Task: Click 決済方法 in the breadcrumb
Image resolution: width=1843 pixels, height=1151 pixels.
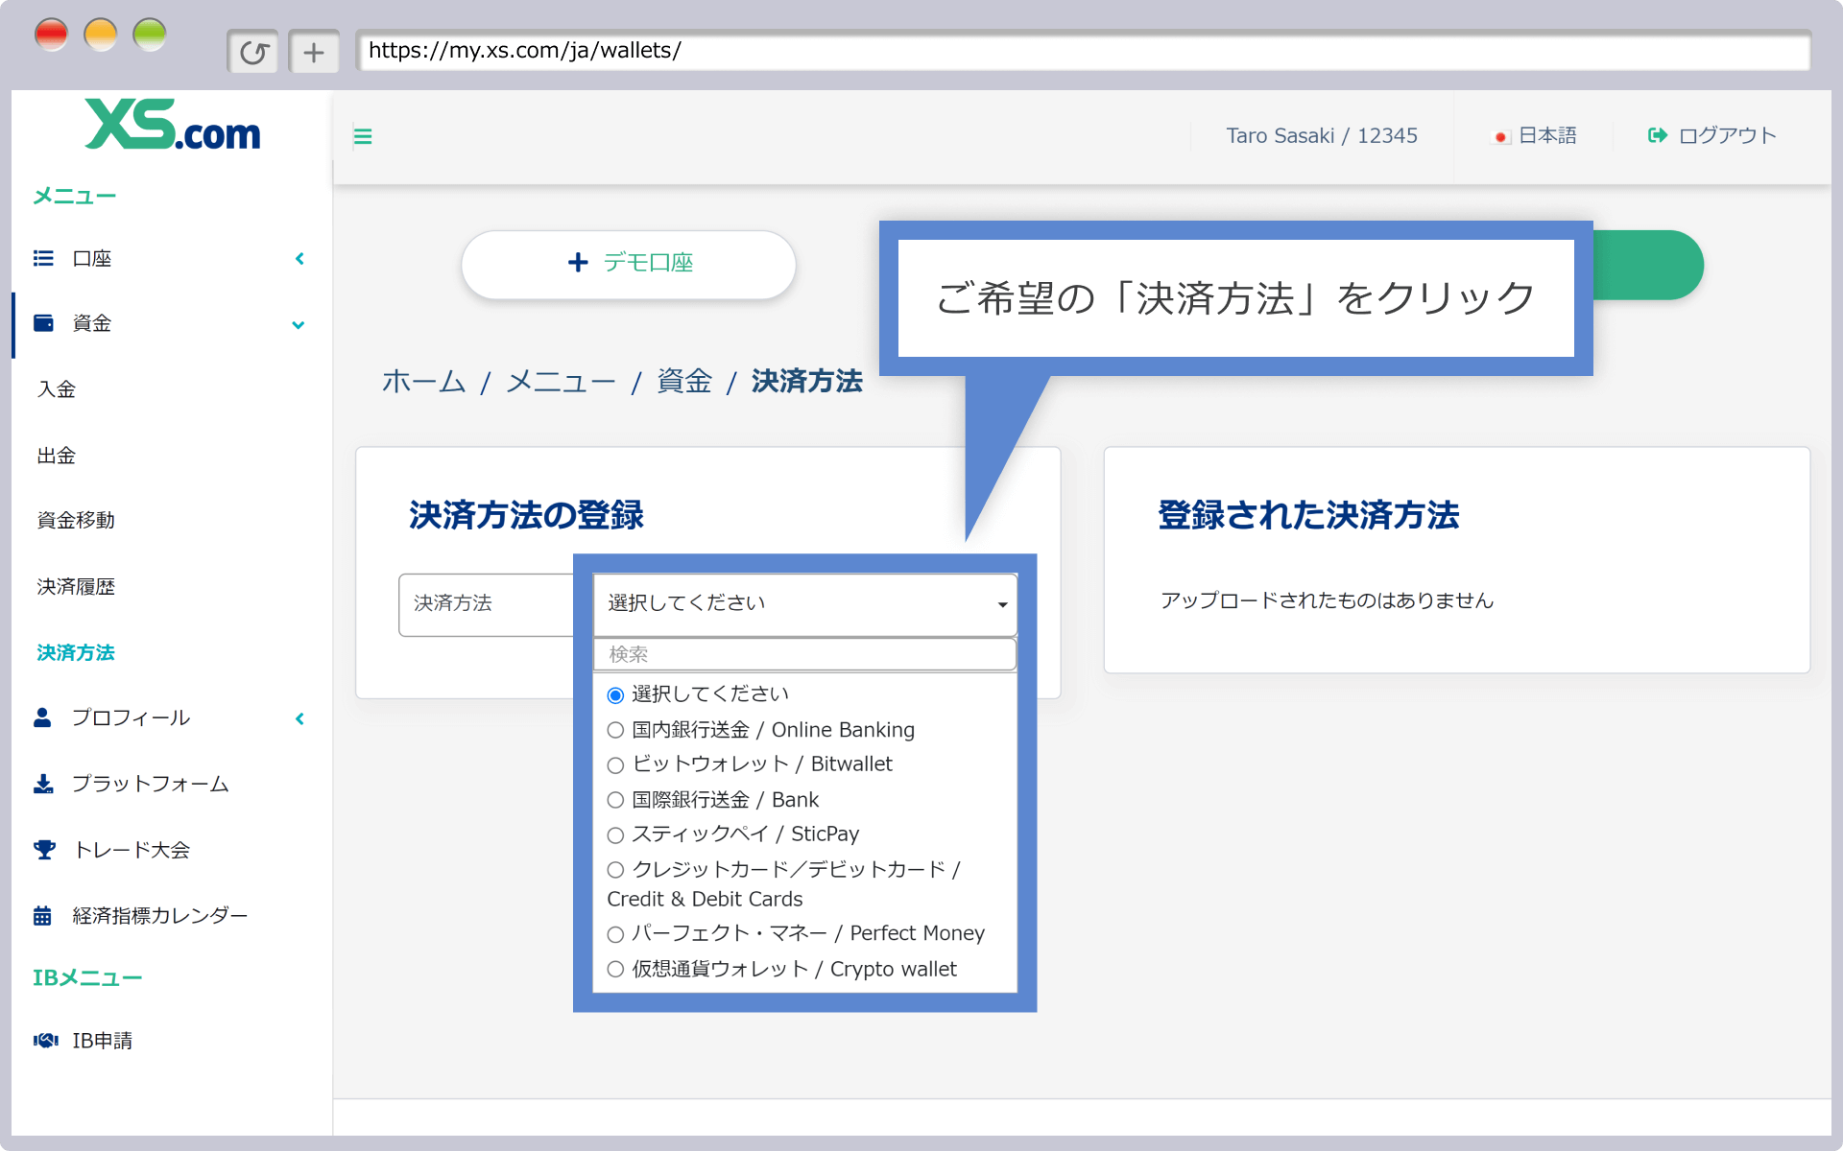Action: click(x=807, y=382)
